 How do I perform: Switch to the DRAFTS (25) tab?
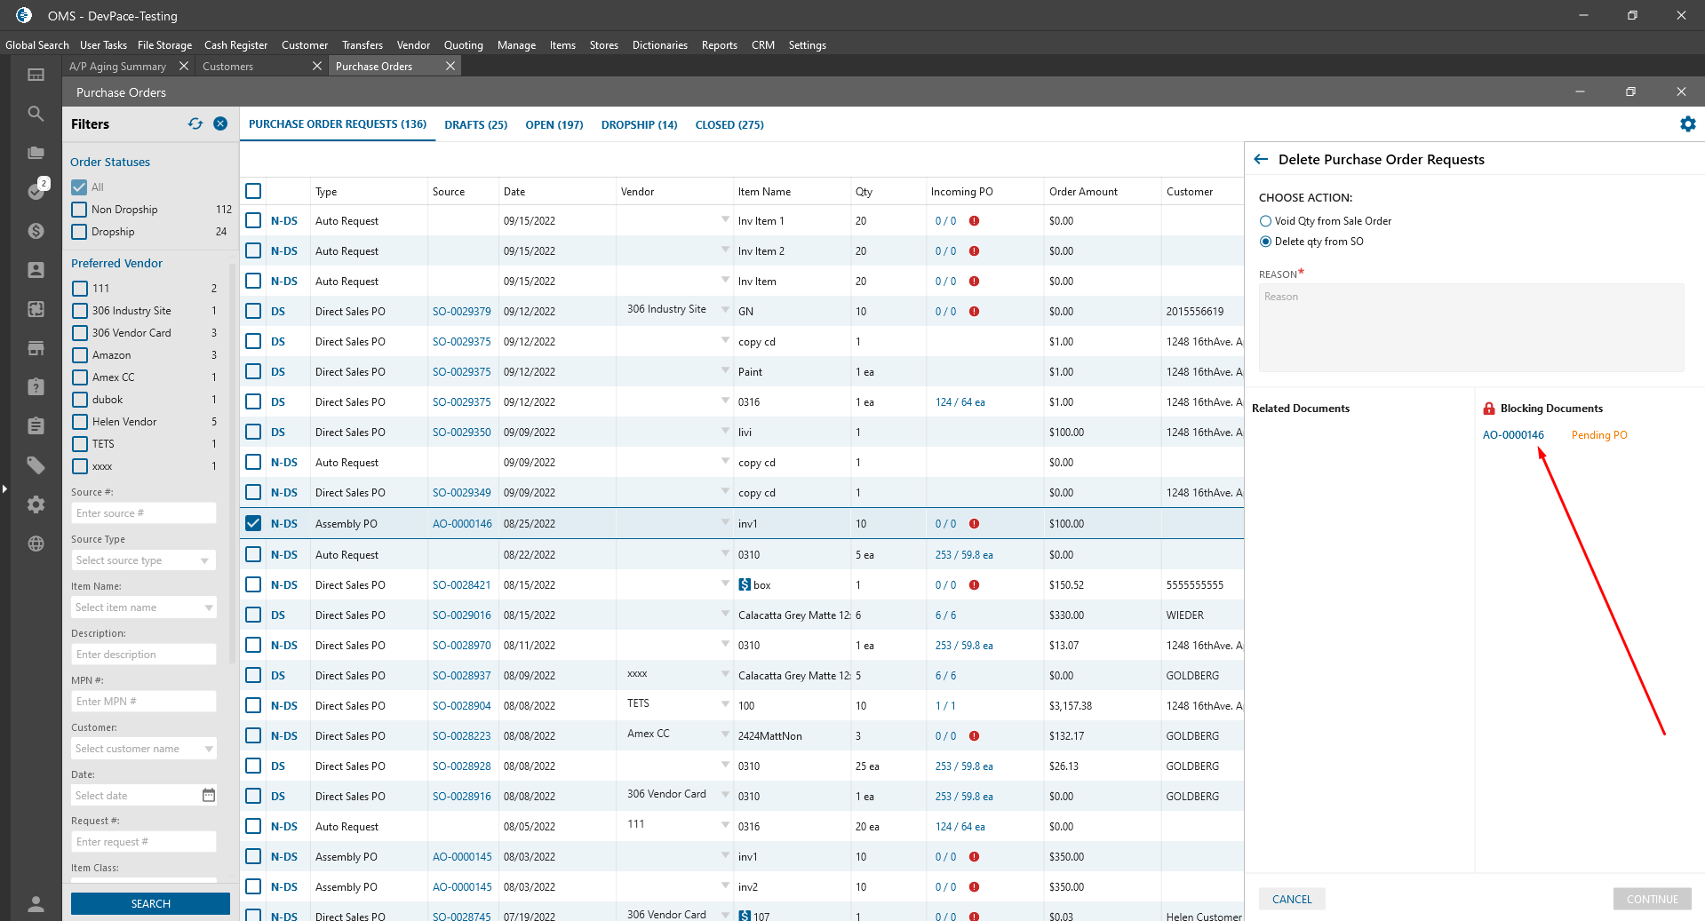coord(475,125)
